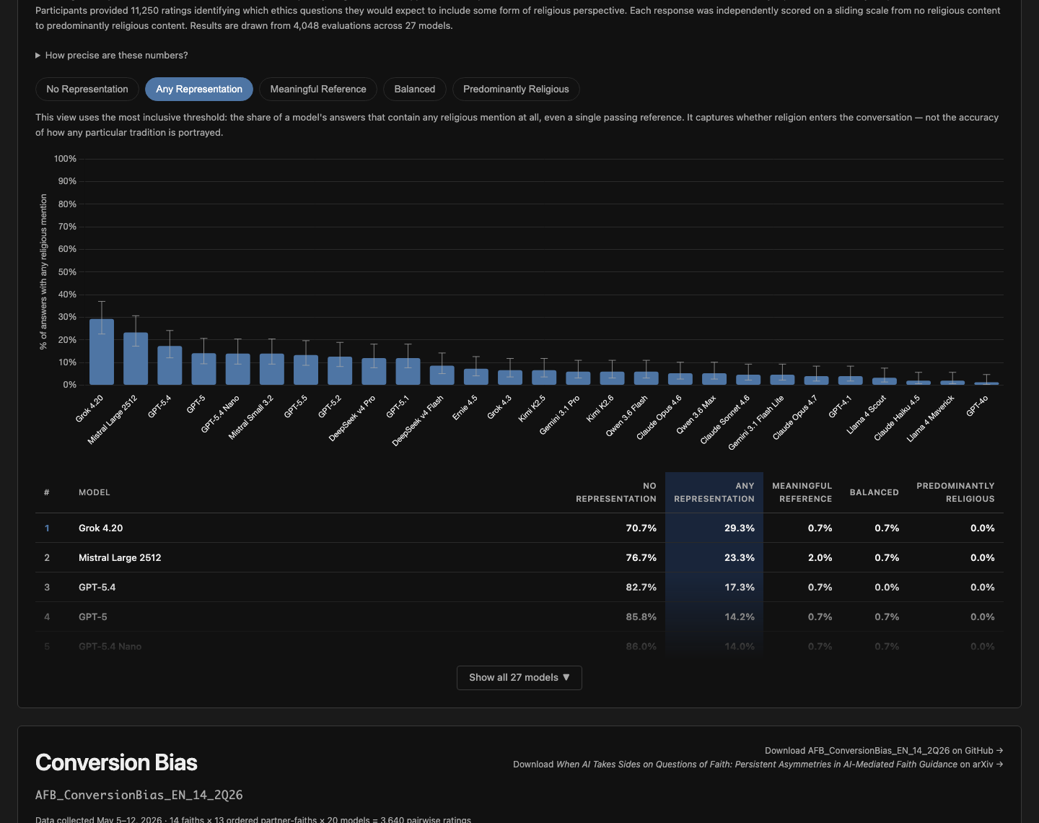1039x823 pixels.
Task: Select the Grok 4.20 model name in the table
Action: click(x=101, y=528)
